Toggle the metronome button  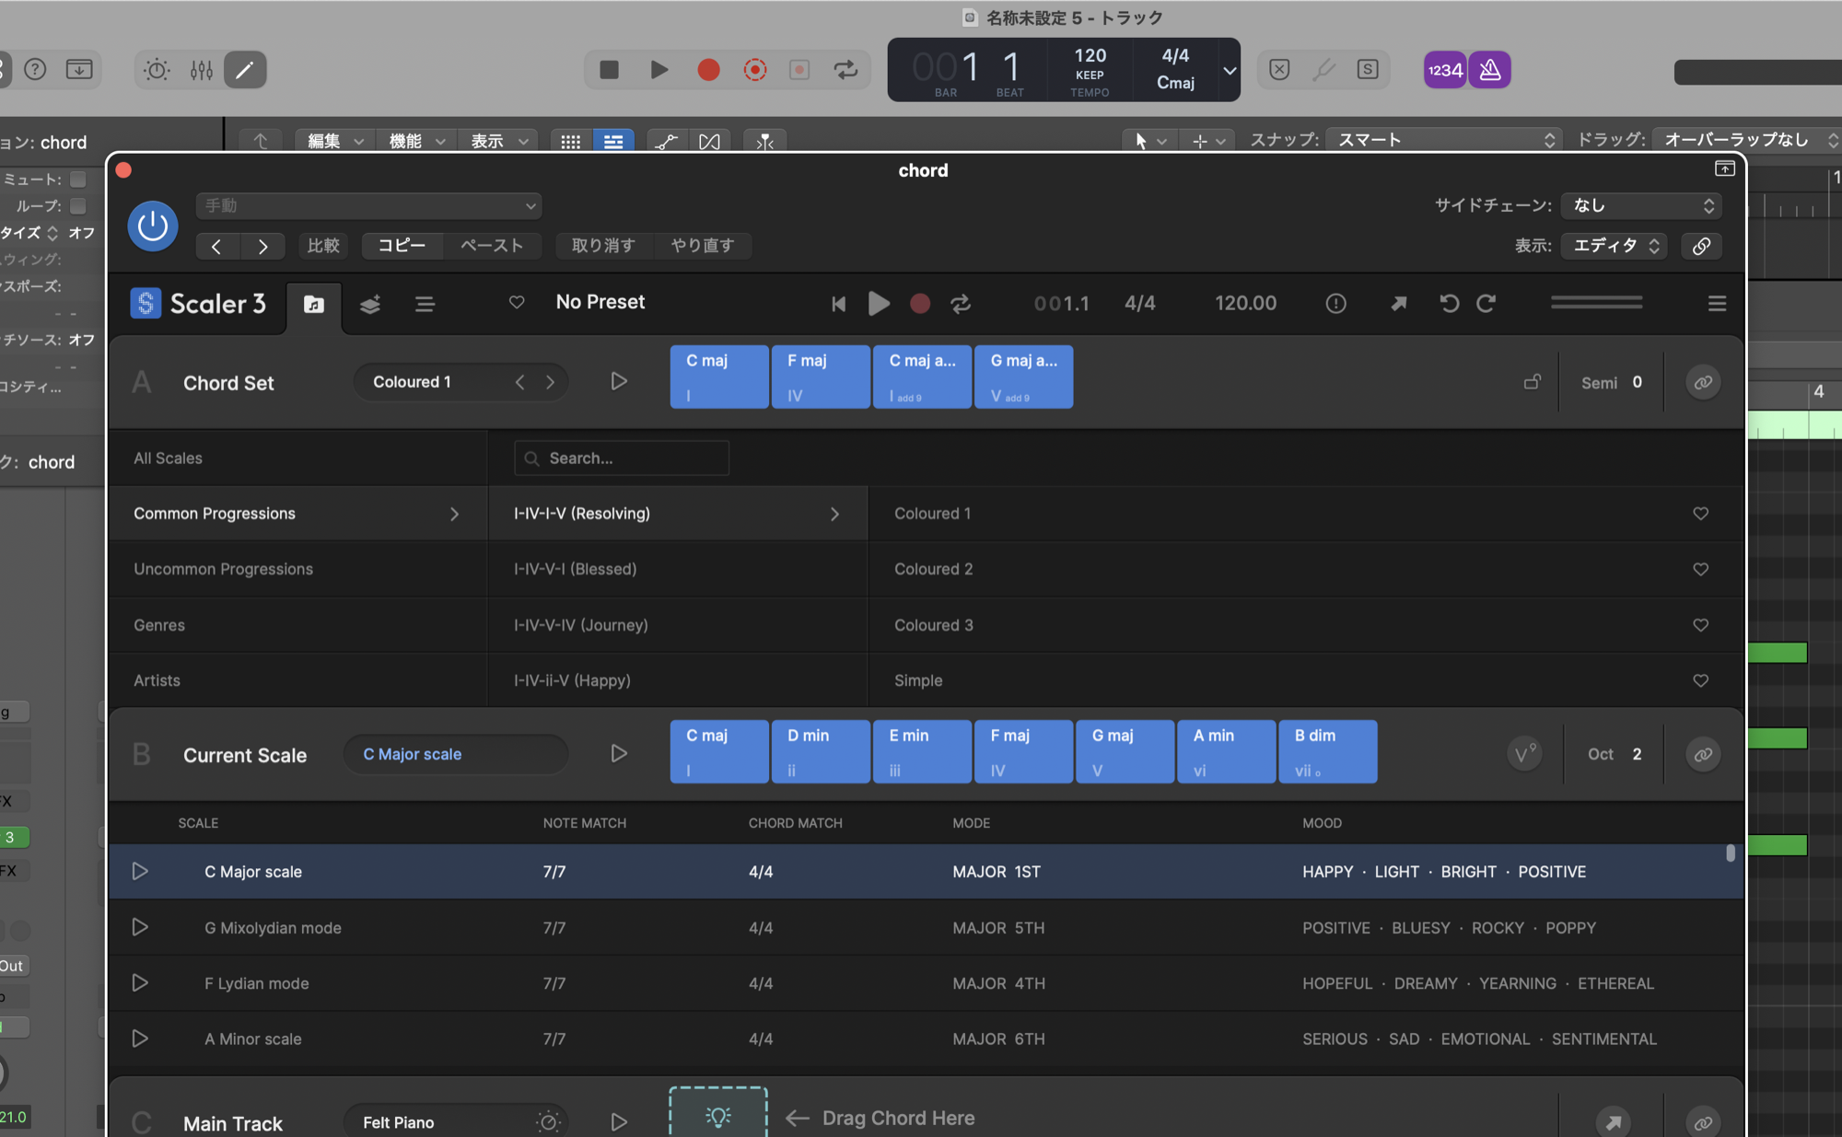(x=1490, y=70)
